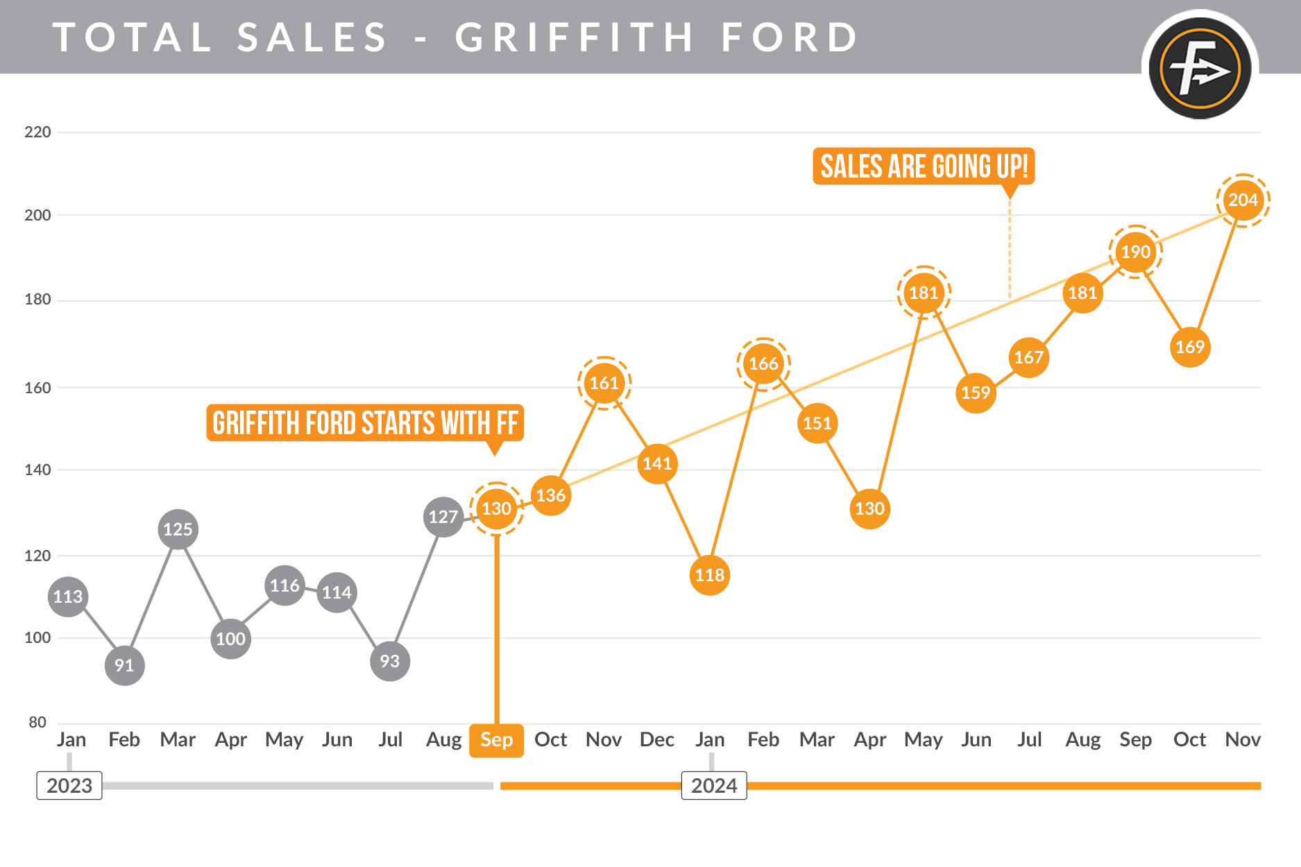Click the "Sales Are Going Up!" callout
This screenshot has width=1301, height=867.
pos(924,166)
